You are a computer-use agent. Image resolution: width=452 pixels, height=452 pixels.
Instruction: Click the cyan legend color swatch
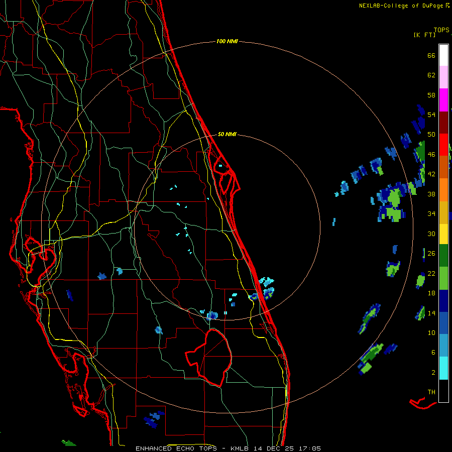(x=443, y=368)
